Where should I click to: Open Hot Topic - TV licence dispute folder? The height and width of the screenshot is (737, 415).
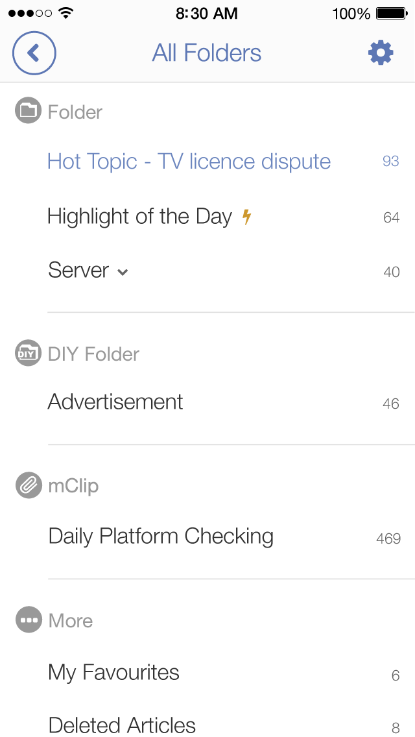pos(189,162)
